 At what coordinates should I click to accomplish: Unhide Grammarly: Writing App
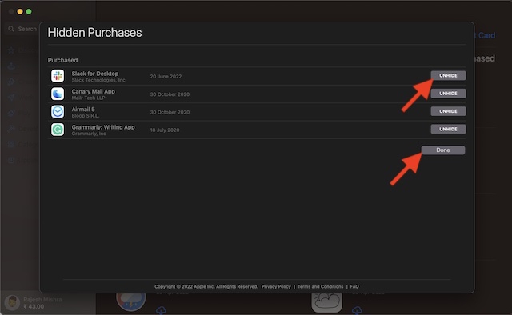point(448,129)
